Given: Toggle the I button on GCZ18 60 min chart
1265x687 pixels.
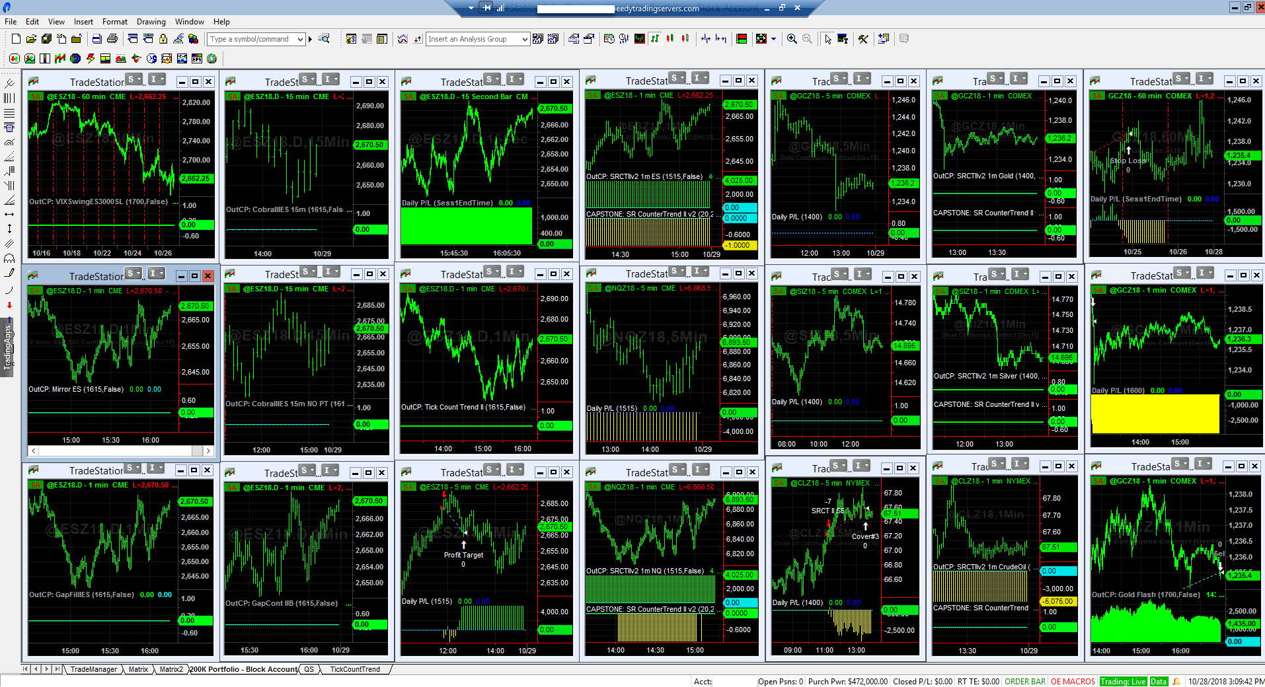Looking at the screenshot, I should click(x=1205, y=79).
